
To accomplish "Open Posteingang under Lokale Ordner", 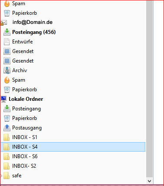I will pos(27,109).
